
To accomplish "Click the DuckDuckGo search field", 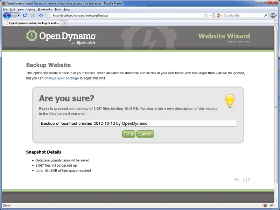I will point(243,15).
